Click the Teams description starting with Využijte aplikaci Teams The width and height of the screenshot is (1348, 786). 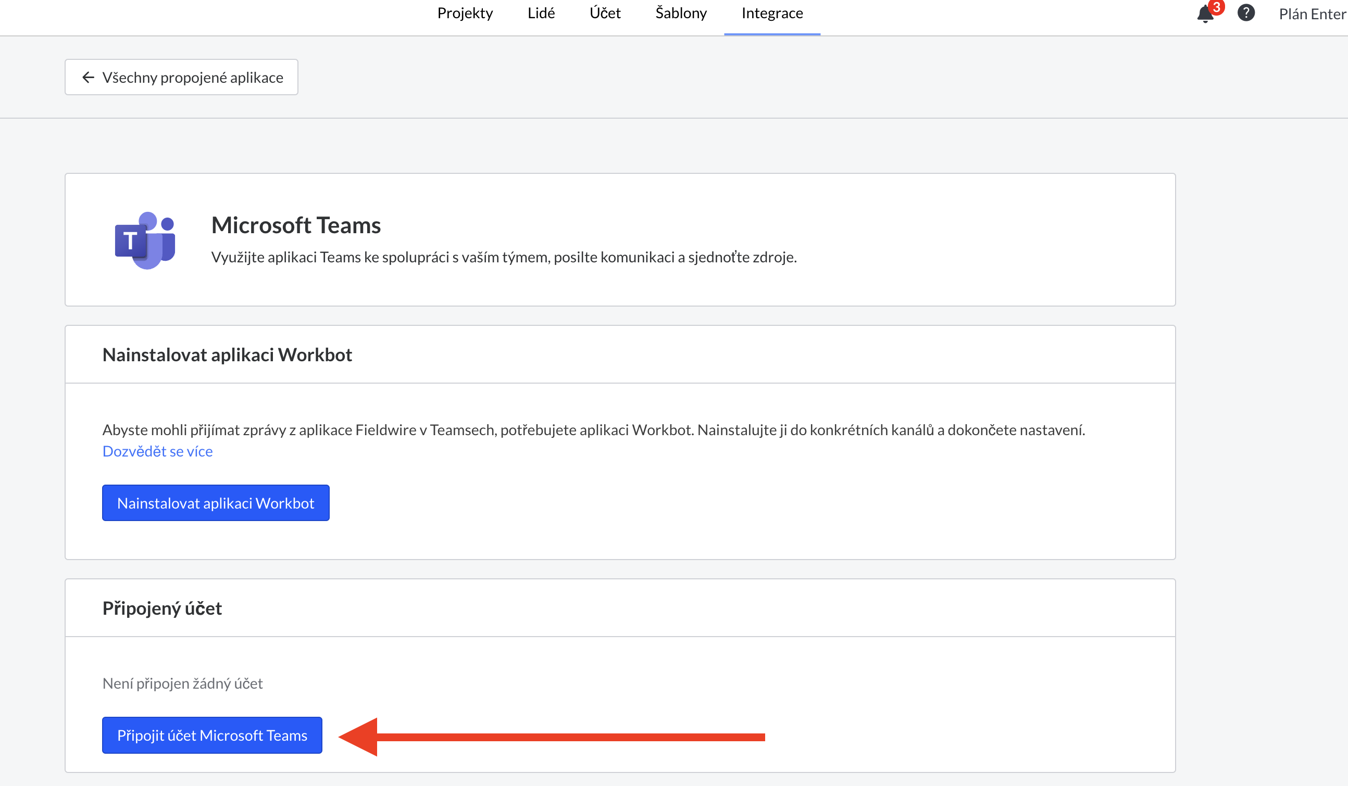pos(504,258)
